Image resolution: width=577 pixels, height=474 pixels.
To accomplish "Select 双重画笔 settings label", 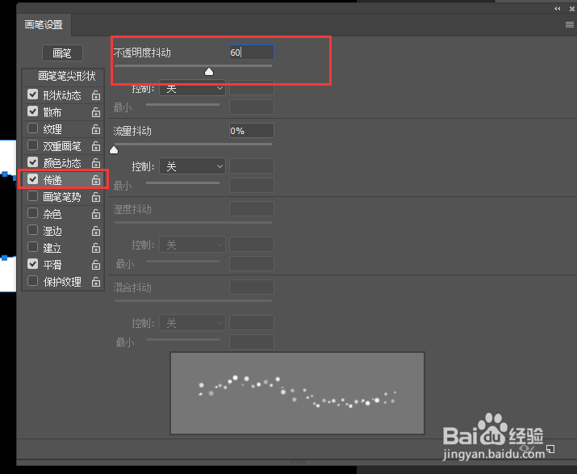I will [x=62, y=146].
